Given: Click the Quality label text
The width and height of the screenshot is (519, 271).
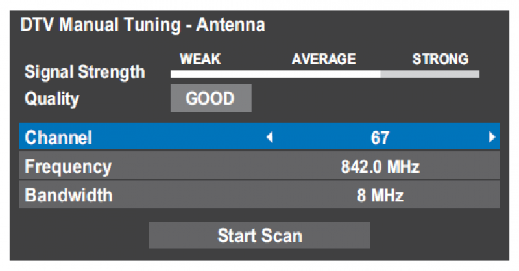Looking at the screenshot, I should click(52, 99).
